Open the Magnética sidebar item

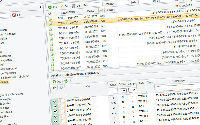point(6,60)
